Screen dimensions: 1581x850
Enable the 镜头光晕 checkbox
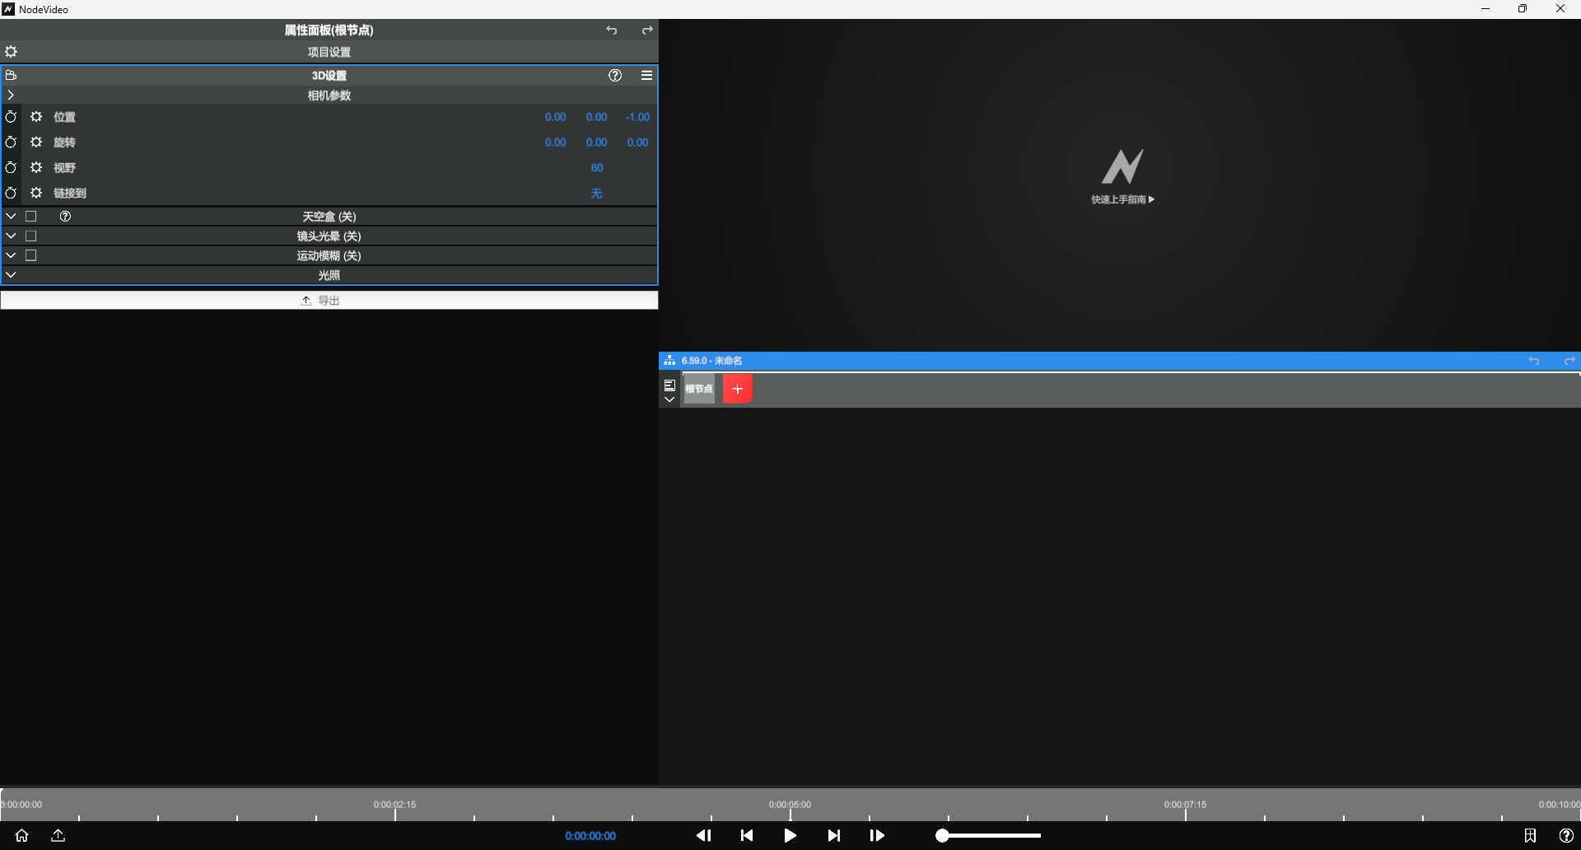(x=30, y=236)
